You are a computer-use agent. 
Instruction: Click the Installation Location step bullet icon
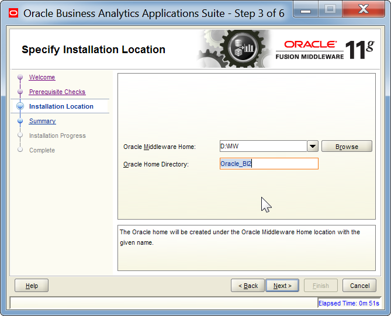pyautogui.click(x=20, y=106)
